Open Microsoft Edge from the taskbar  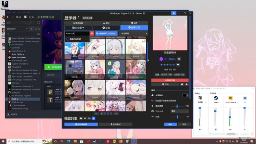[68, 141]
